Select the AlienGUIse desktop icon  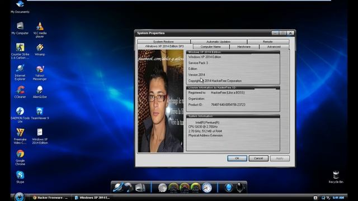coord(40,92)
